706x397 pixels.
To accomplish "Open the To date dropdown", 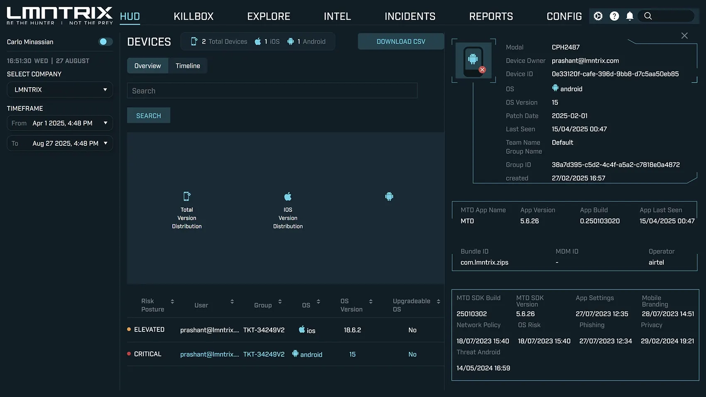I will pyautogui.click(x=60, y=143).
